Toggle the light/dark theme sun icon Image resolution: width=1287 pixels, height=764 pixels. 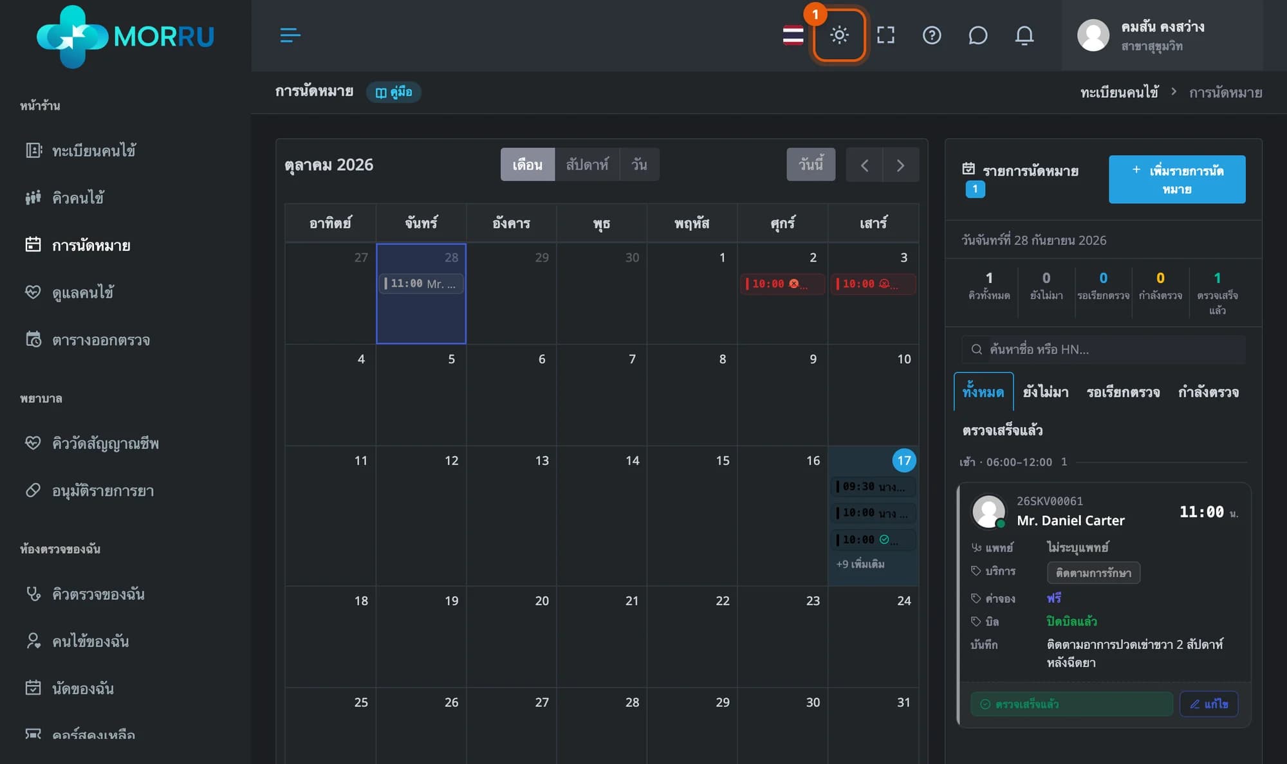coord(839,35)
